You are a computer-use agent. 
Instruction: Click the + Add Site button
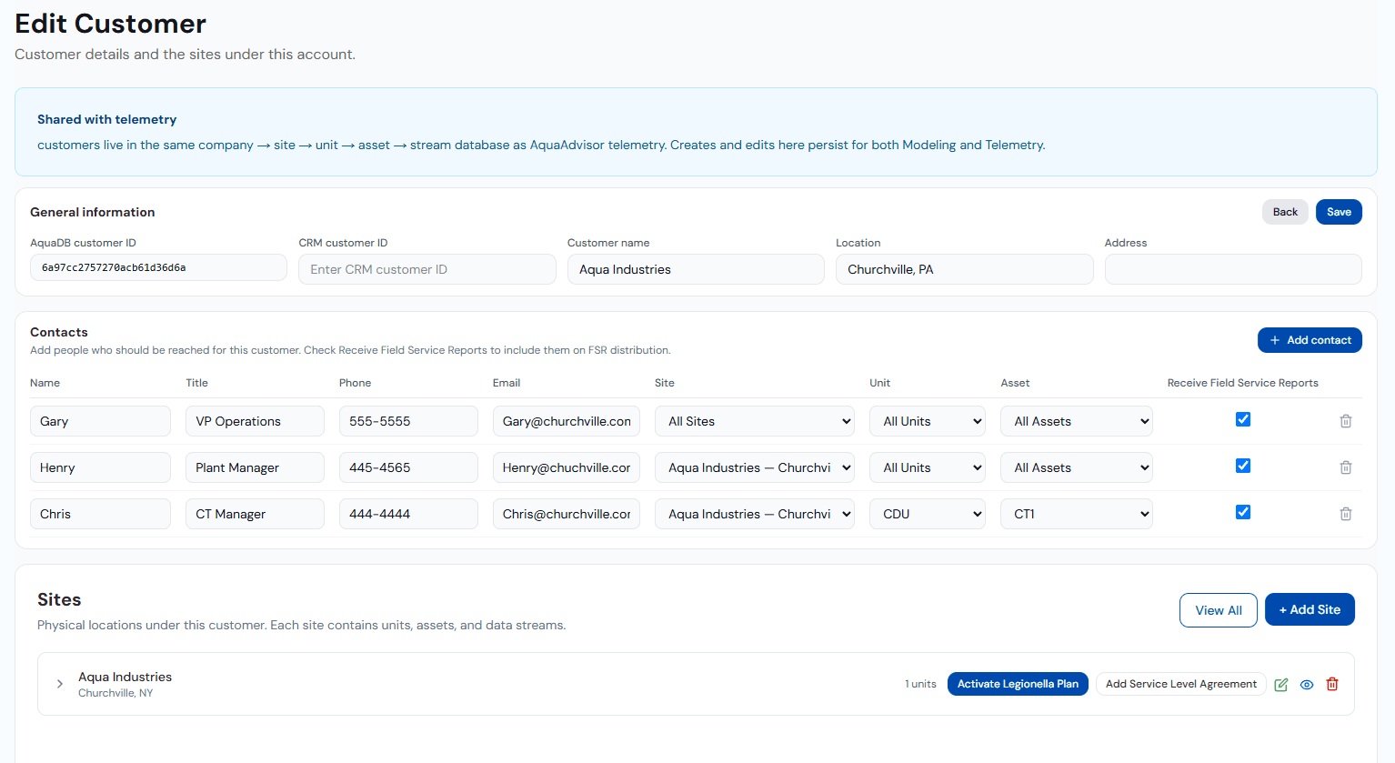1310,609
